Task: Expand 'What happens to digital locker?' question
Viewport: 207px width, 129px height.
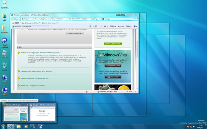Action: tap(35, 78)
